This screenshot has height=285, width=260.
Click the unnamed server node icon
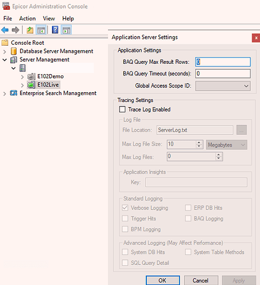[x=22, y=68]
